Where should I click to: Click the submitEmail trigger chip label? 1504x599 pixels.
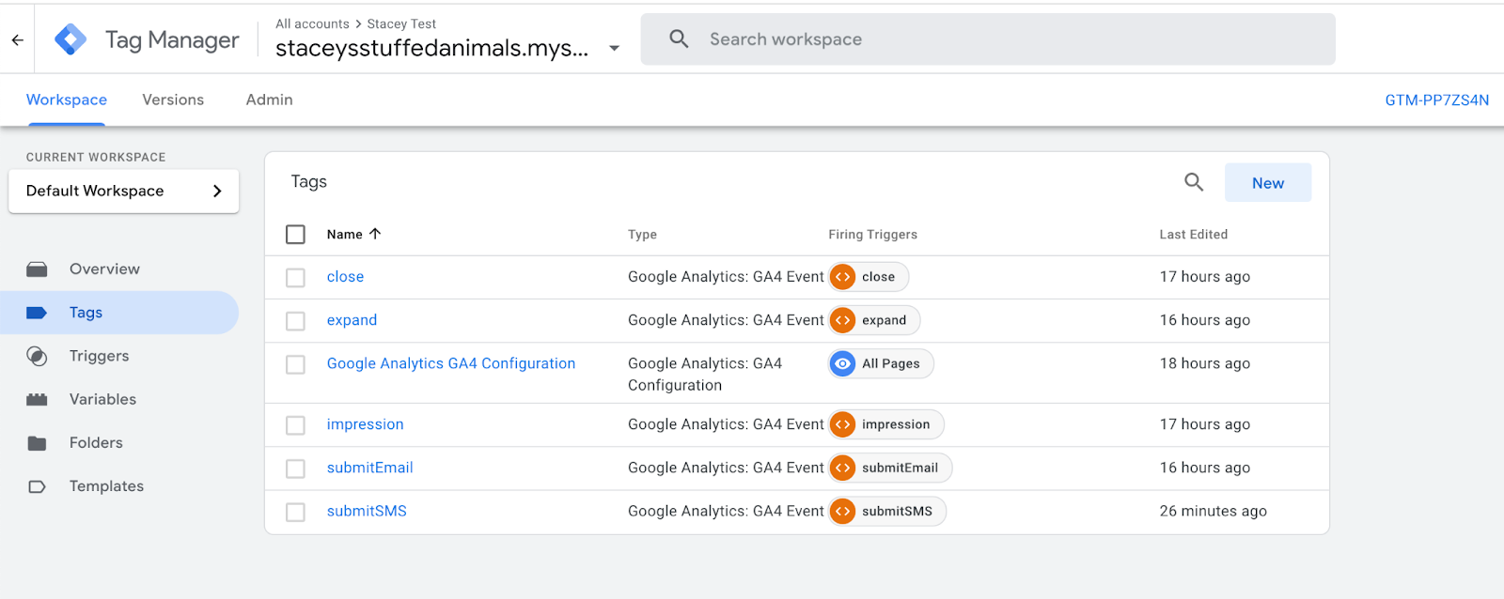click(x=900, y=468)
